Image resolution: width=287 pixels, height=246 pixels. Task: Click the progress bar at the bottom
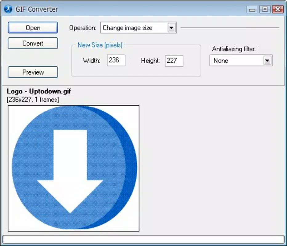143,240
